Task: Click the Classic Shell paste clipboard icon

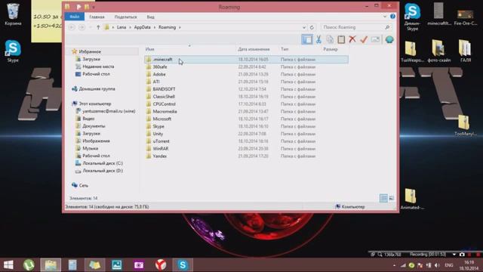Action: click(x=341, y=39)
